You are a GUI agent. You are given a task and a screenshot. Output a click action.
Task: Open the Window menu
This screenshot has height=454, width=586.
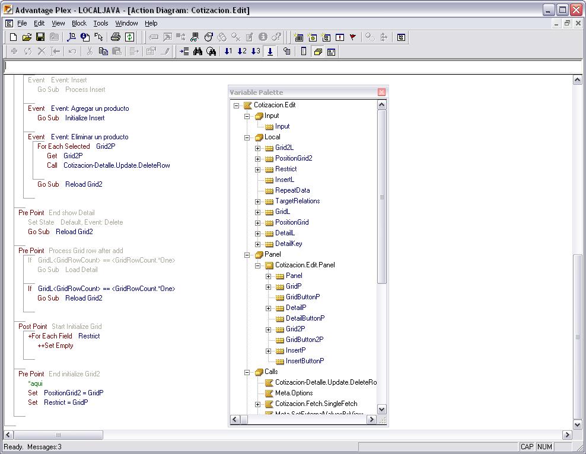126,23
